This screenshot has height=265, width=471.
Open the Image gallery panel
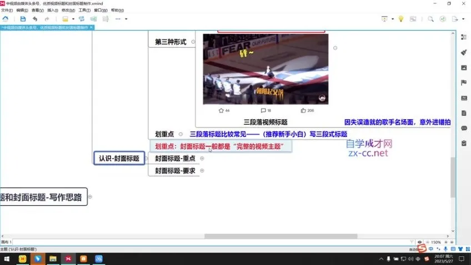point(464,68)
